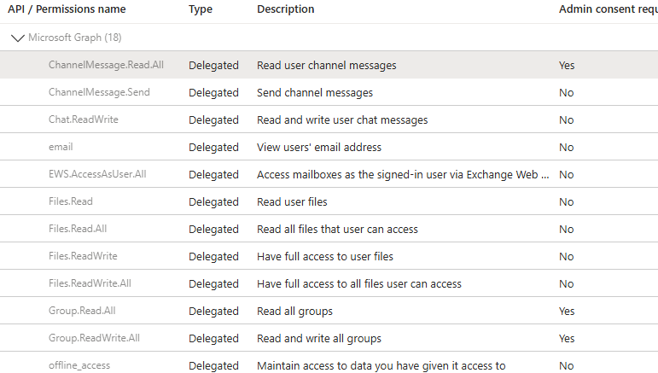Click Delegated type in offline_access row
Screen dimensions: 658x373
coord(213,366)
